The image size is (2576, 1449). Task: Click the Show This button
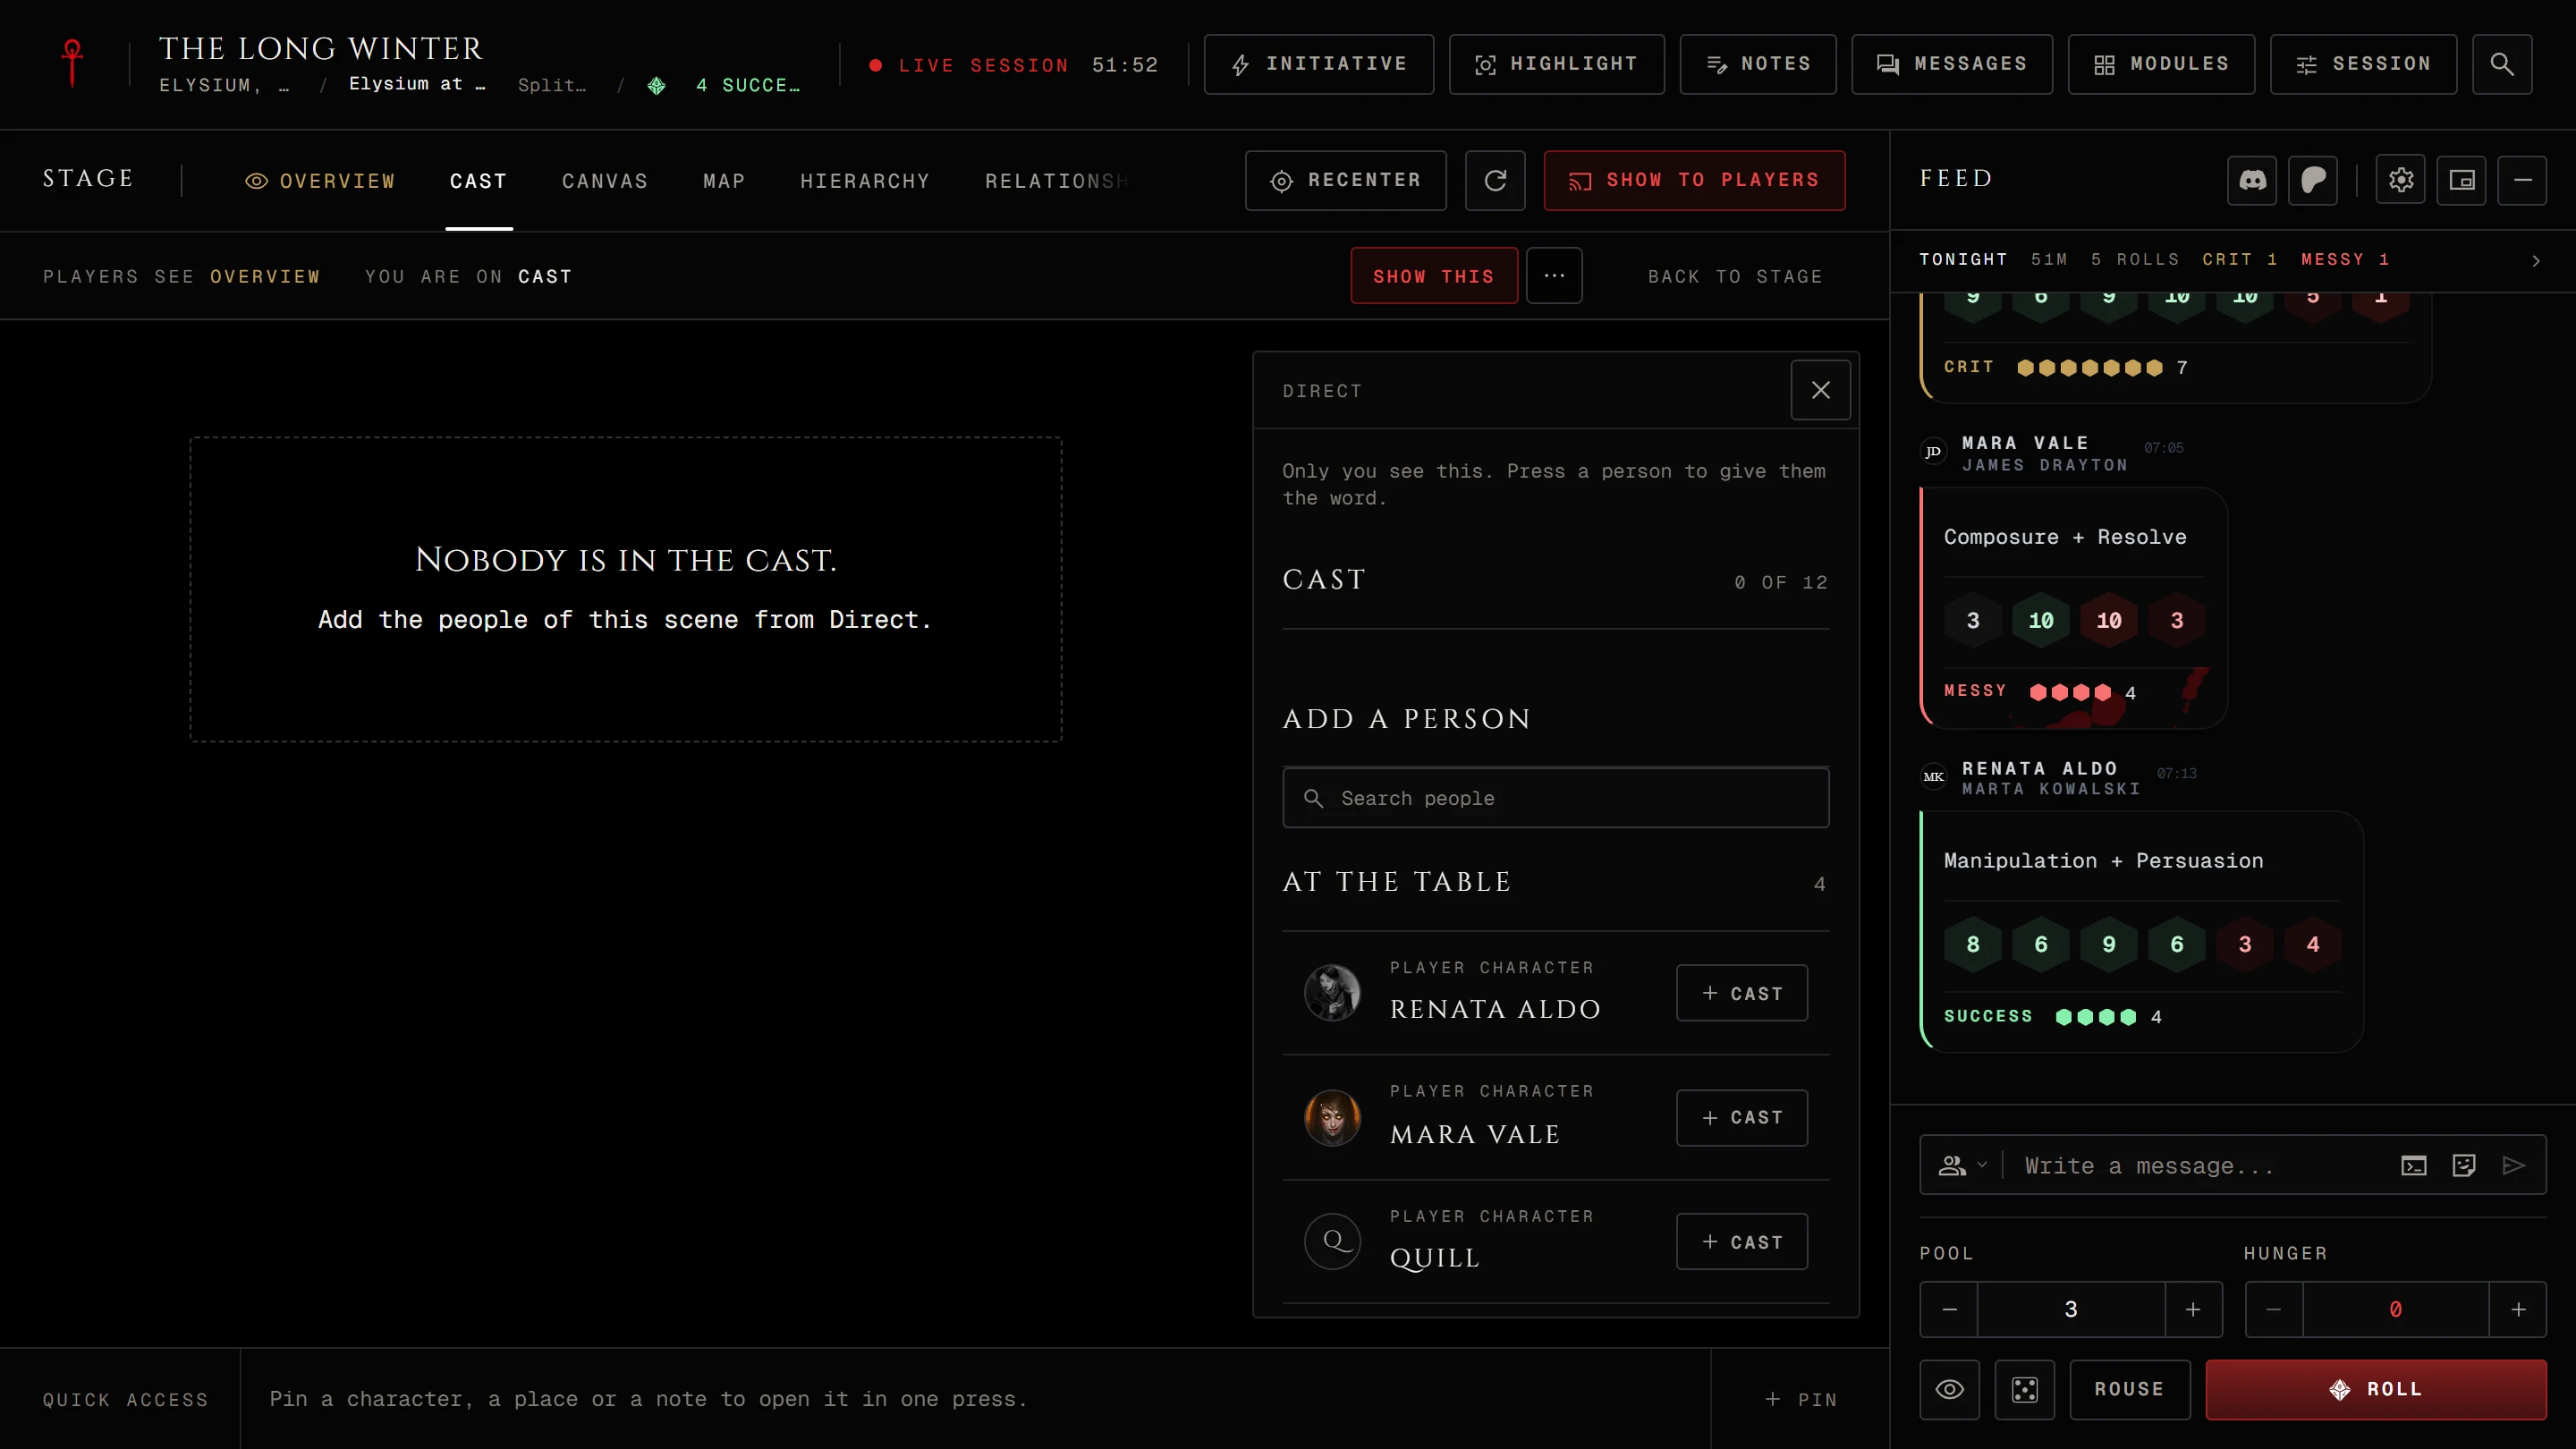tap(1434, 275)
